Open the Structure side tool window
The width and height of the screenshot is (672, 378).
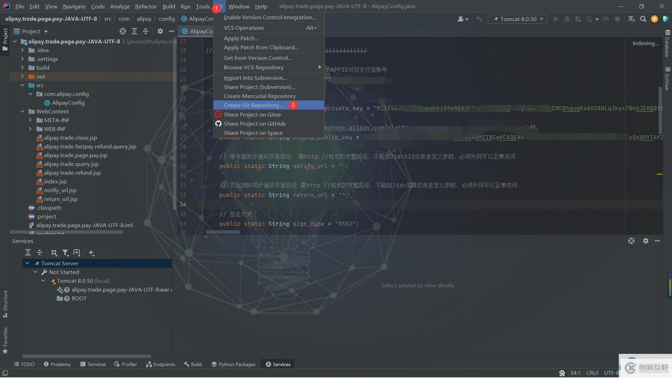click(x=5, y=303)
